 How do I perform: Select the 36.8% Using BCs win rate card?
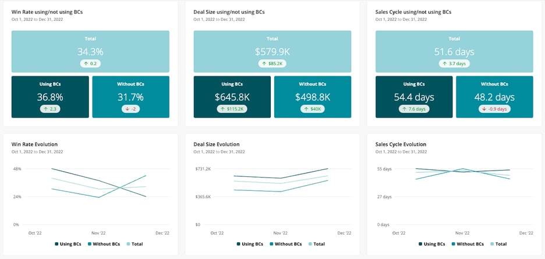(50, 95)
